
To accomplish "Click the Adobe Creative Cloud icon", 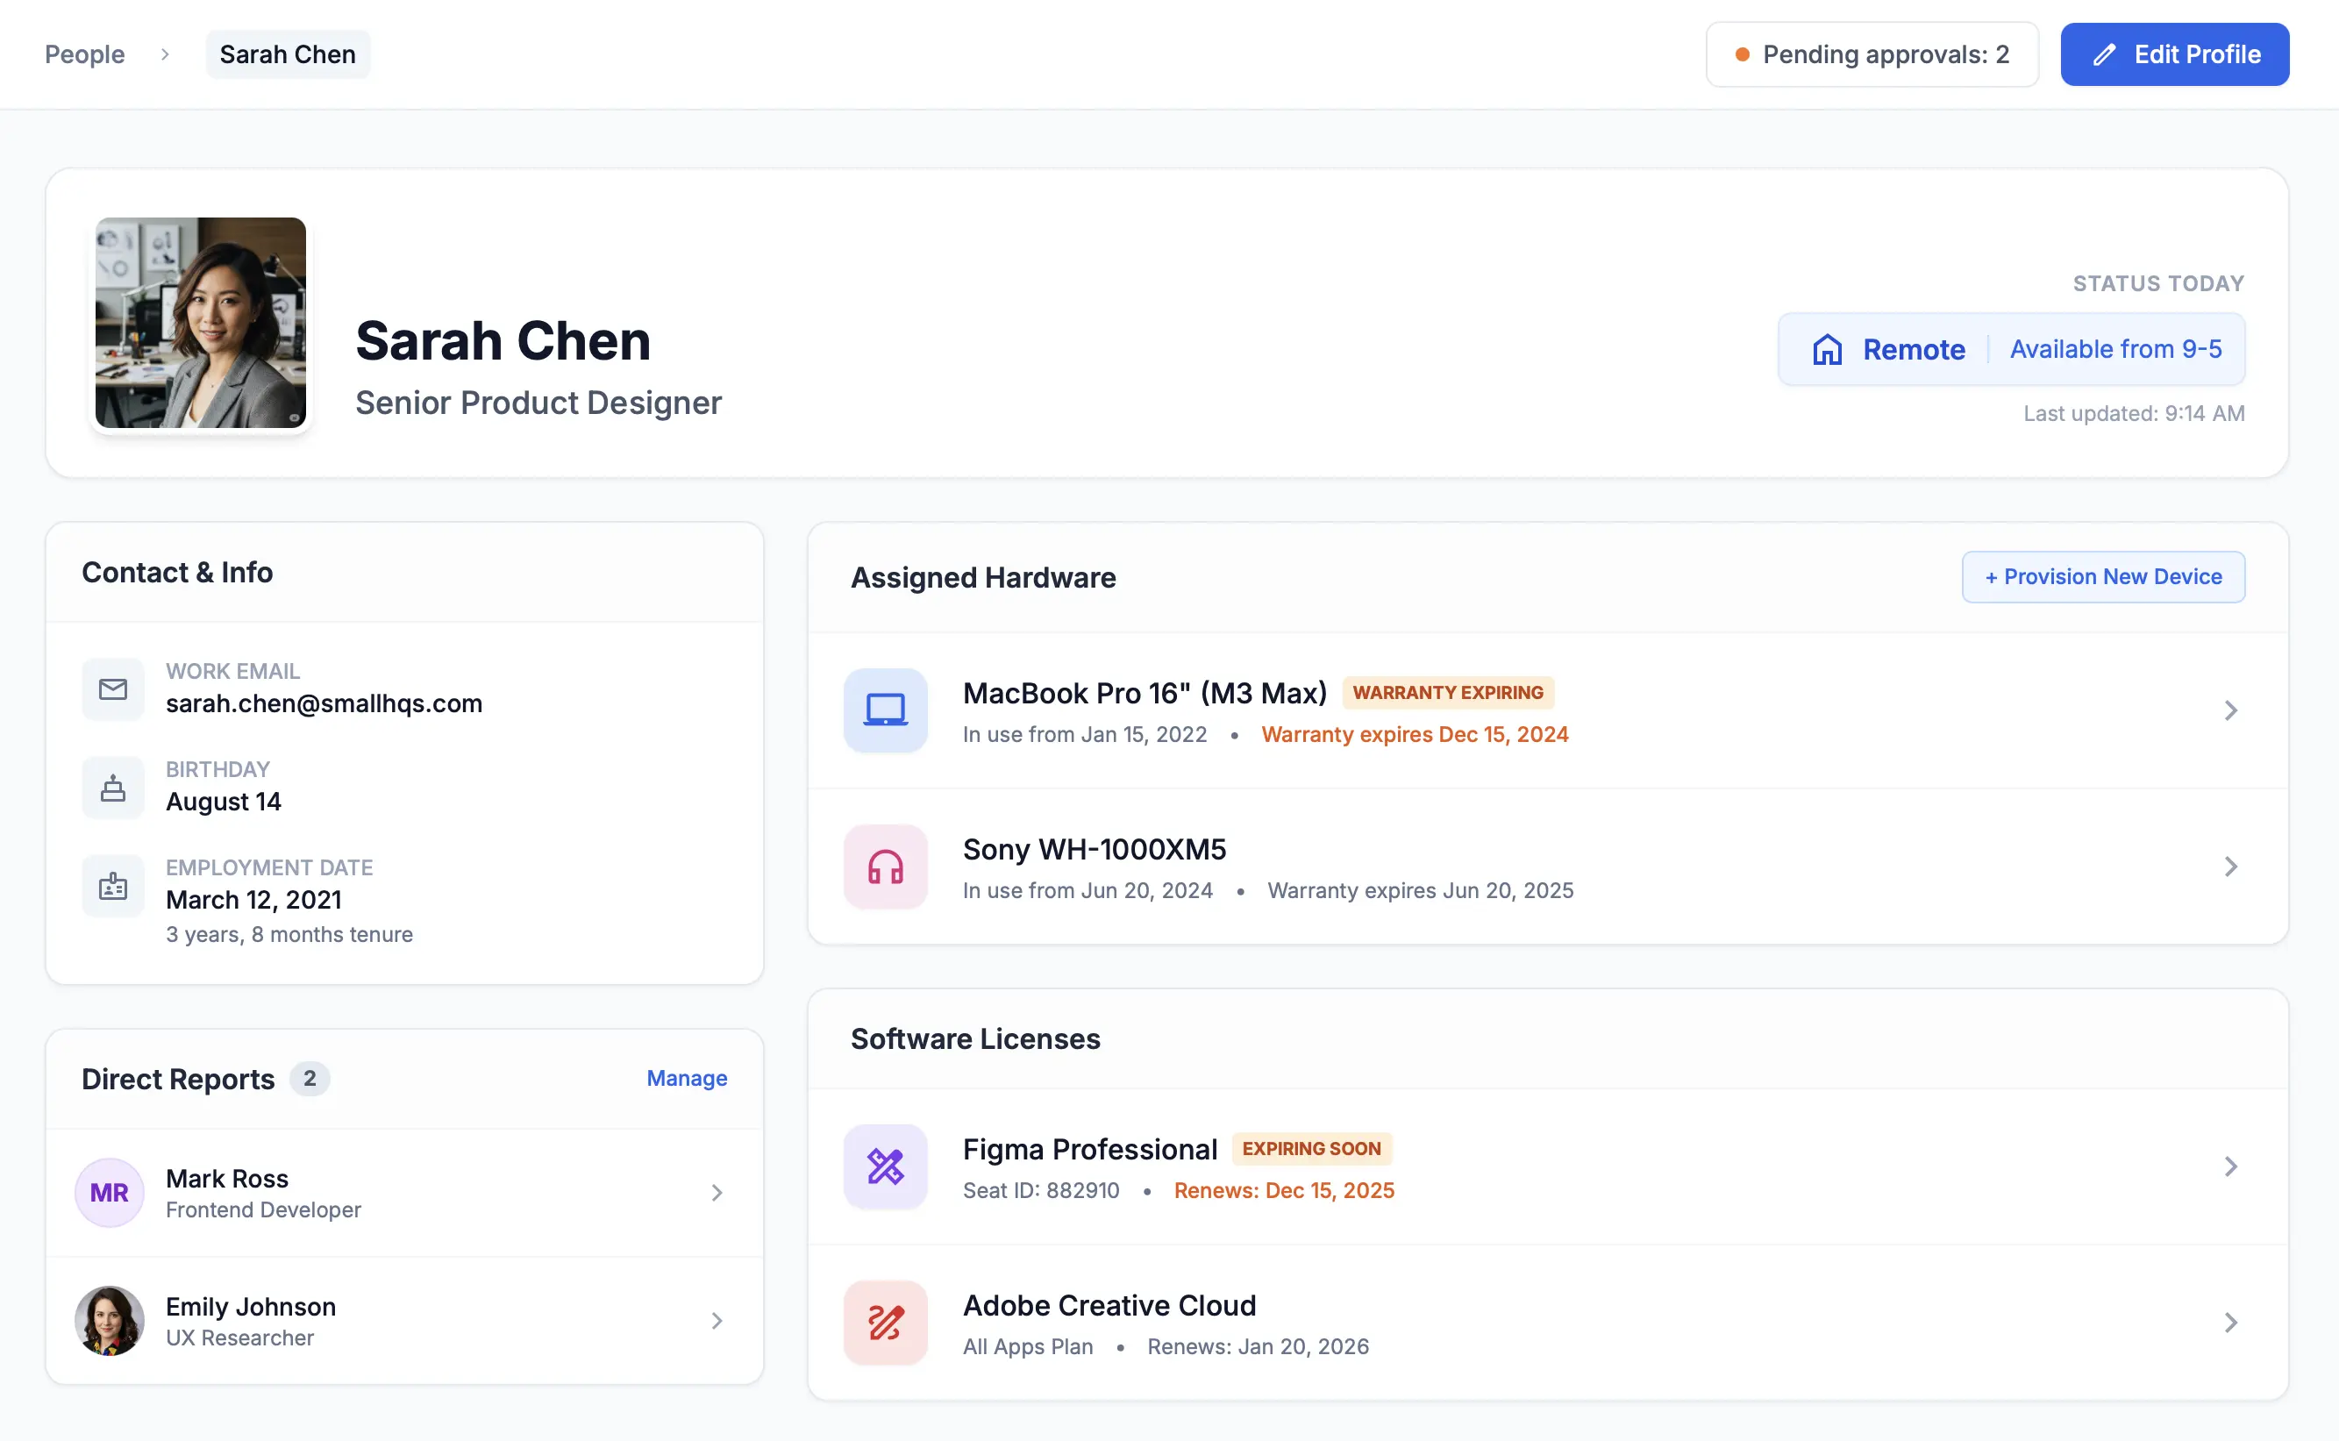I will point(884,1322).
